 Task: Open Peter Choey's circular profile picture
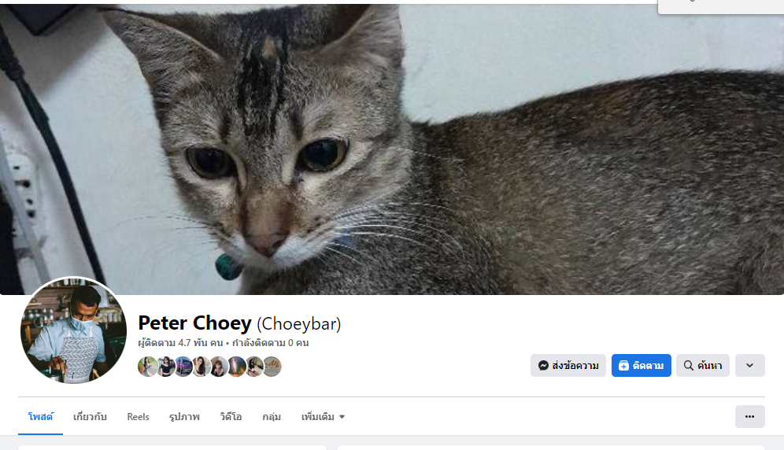pos(73,330)
